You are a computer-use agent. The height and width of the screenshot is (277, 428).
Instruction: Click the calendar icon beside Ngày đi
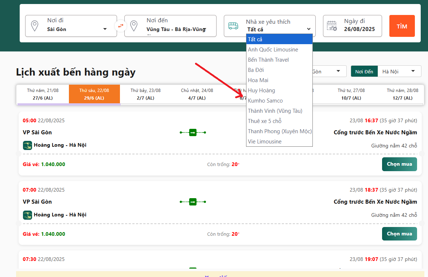coord(332,26)
